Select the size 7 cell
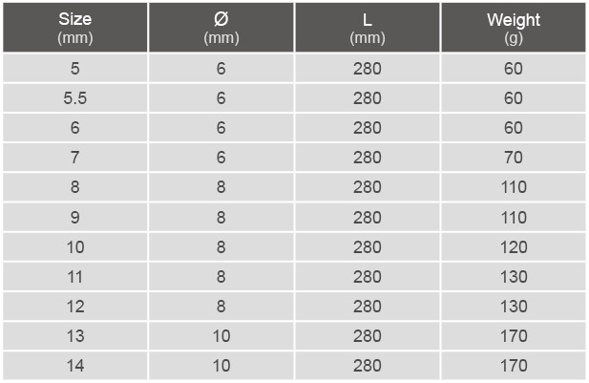Viewport: 589px width, 383px height. (75, 157)
